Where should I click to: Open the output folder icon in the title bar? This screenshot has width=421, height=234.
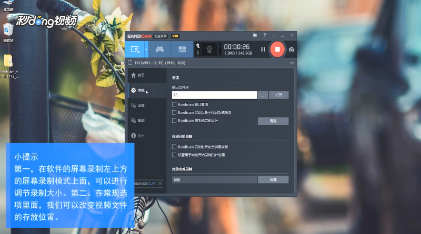pos(255,35)
